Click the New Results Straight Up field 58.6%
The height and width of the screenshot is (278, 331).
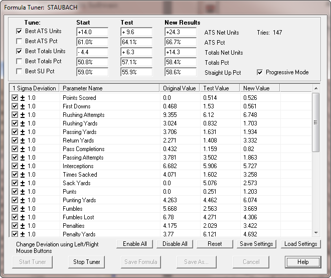pyautogui.click(x=181, y=72)
